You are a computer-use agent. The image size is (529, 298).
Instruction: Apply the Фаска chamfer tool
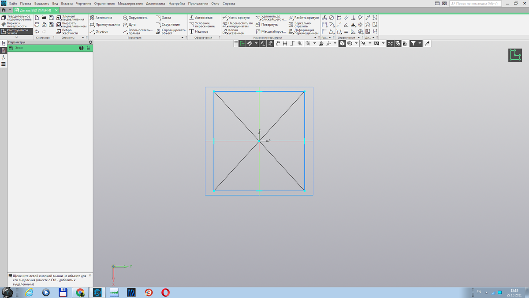163,18
